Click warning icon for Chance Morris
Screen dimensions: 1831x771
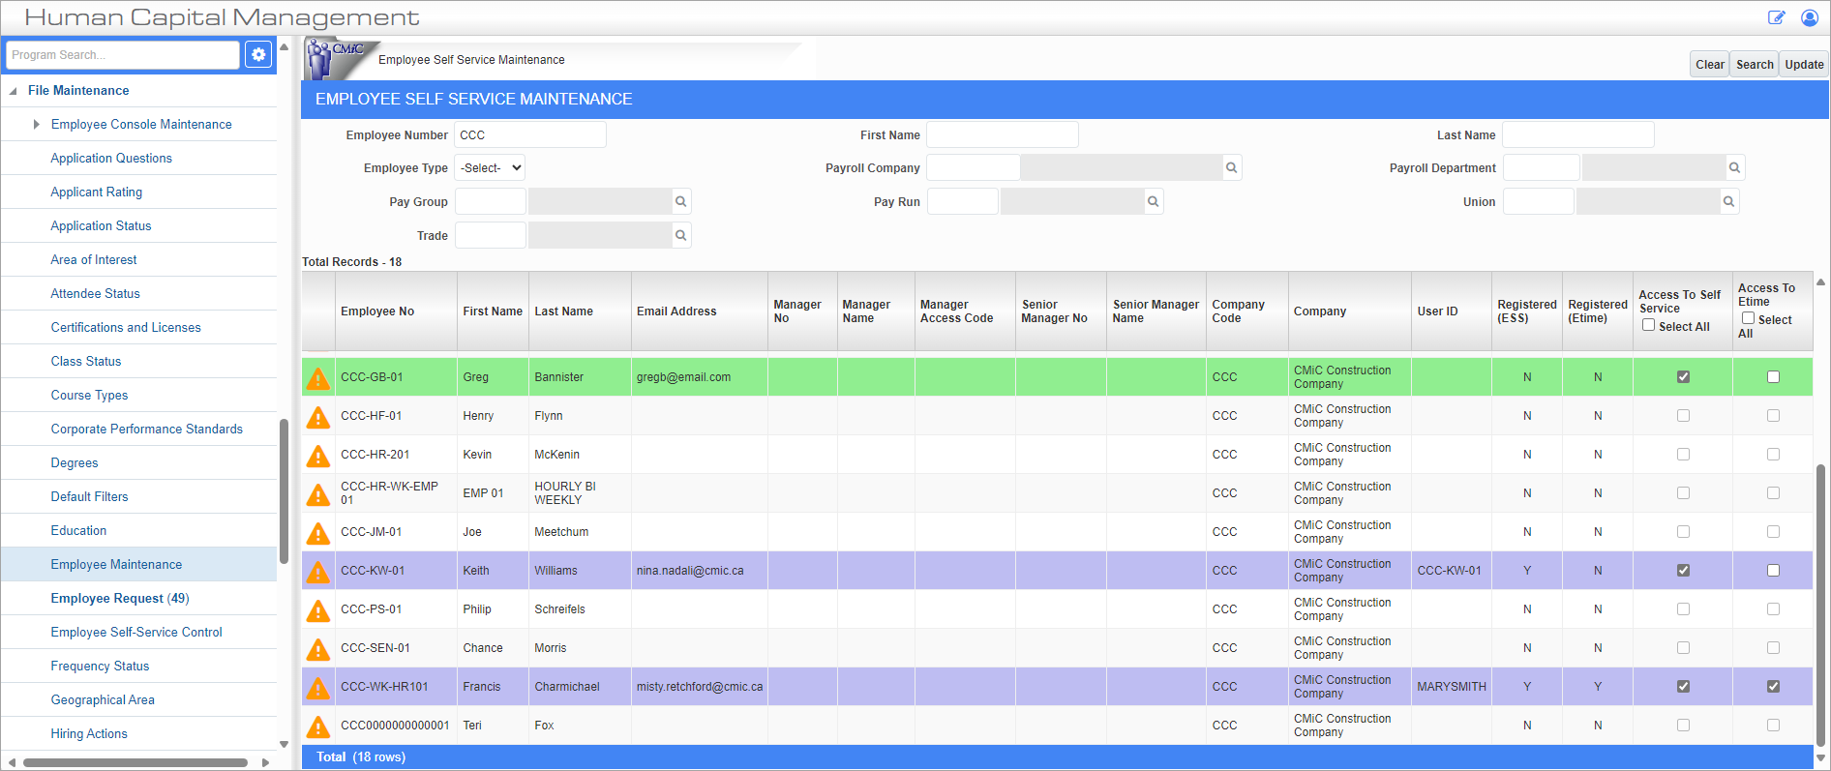(317, 649)
